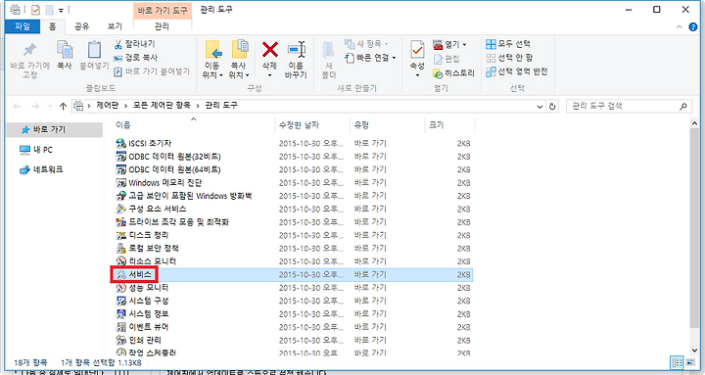This screenshot has height=375, width=705.
Task: Click the vertical scrollbar down arrow
Action: (x=694, y=351)
